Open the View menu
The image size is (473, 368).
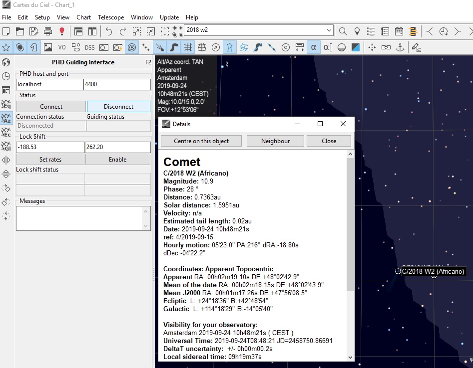pyautogui.click(x=63, y=17)
